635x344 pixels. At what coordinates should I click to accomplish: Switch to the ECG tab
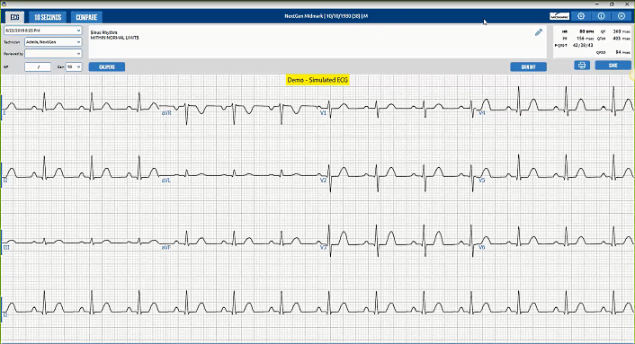(14, 17)
